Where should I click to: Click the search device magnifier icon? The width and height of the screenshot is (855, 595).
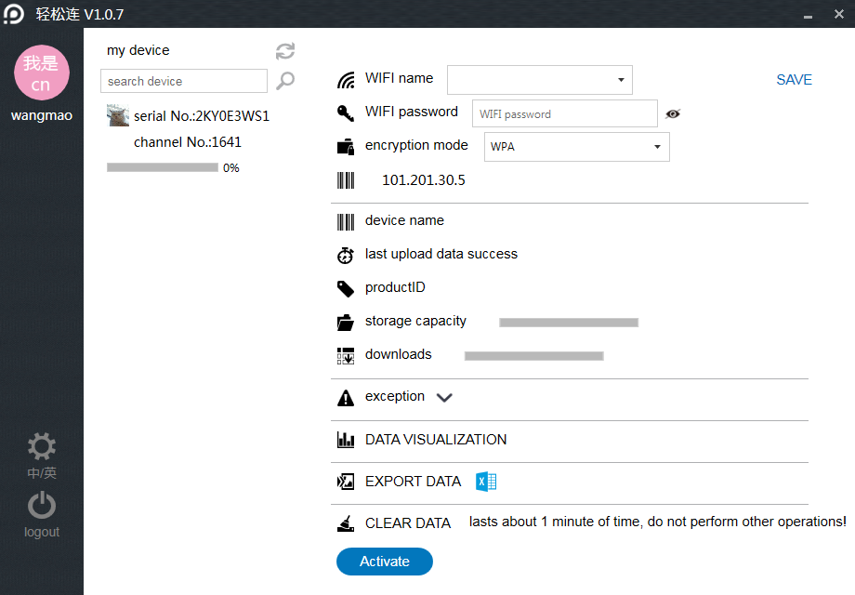[x=285, y=81]
